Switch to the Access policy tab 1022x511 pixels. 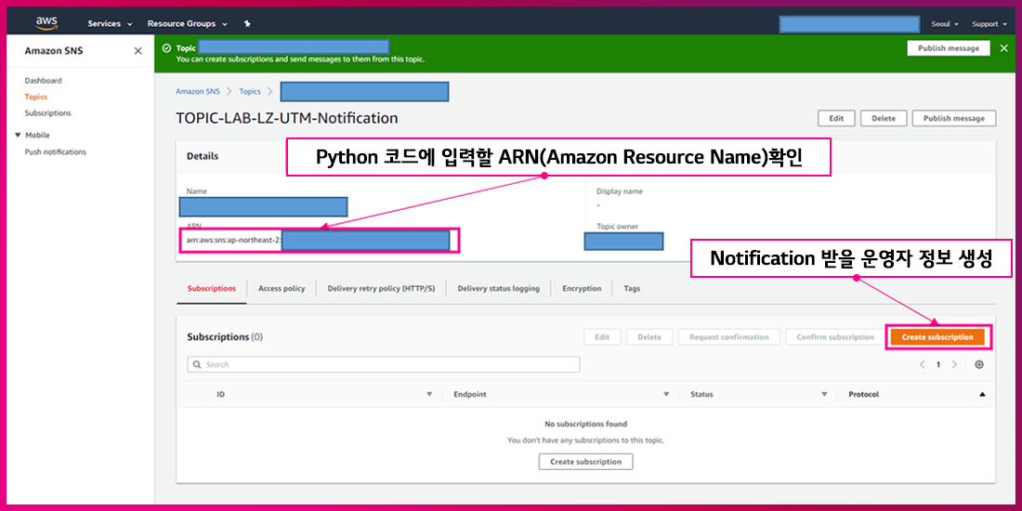tap(282, 289)
